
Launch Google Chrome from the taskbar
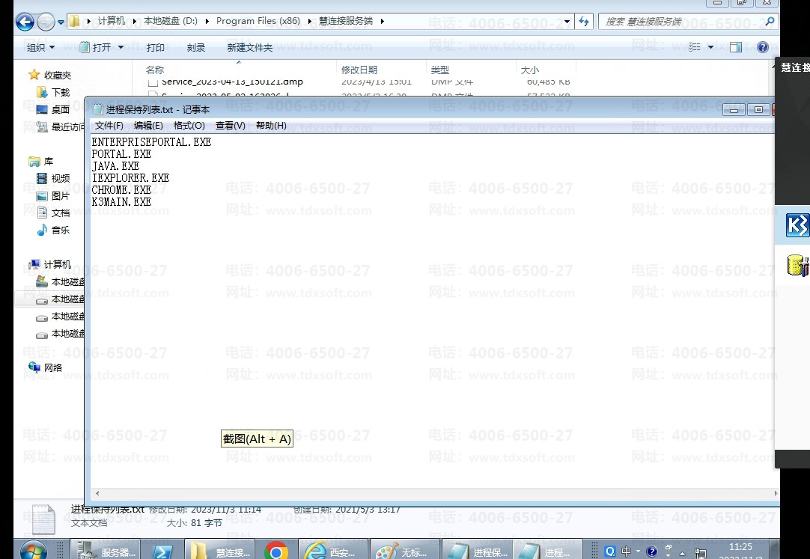277,551
